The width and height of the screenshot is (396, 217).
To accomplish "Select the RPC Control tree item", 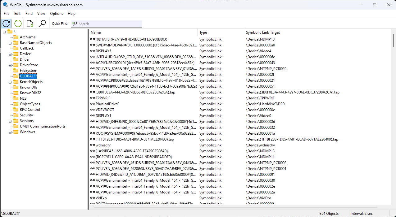I will coord(30,110).
